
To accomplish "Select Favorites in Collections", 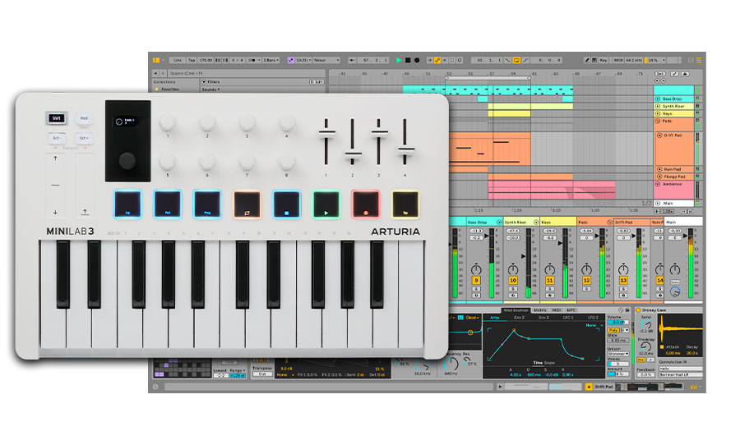I will [170, 89].
